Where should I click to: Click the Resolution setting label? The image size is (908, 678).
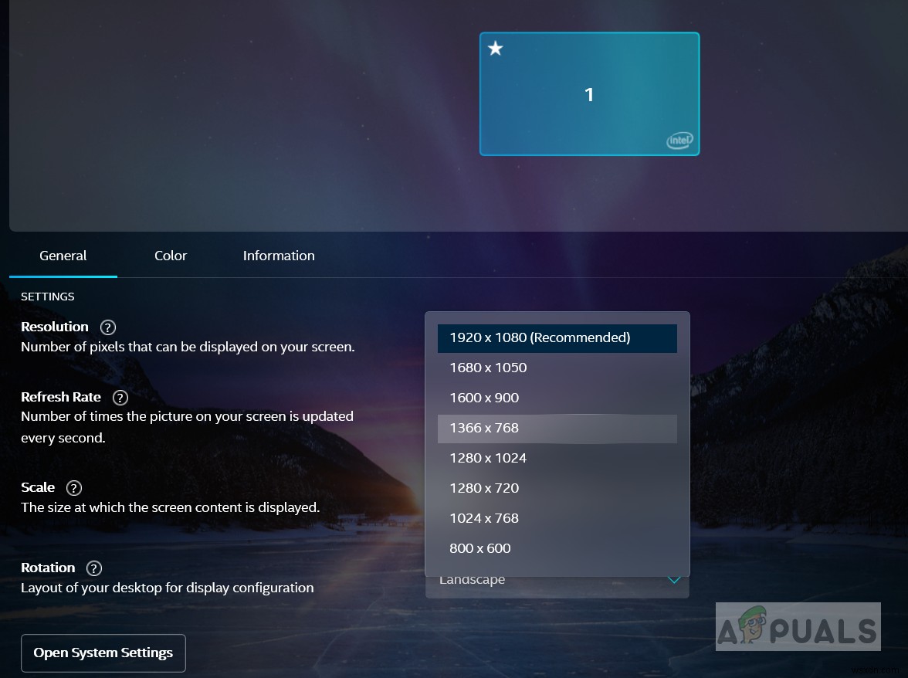pyautogui.click(x=55, y=327)
